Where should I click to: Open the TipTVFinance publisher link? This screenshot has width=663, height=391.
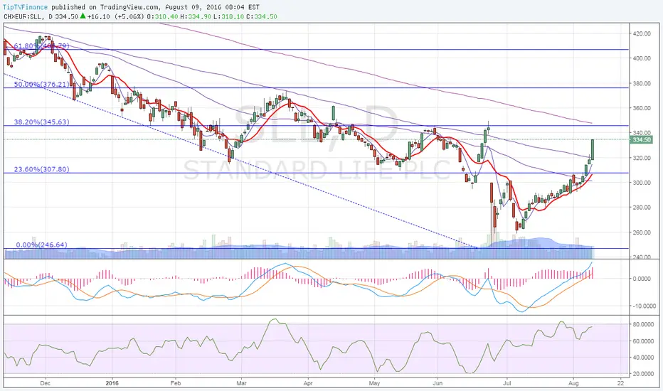pos(26,7)
